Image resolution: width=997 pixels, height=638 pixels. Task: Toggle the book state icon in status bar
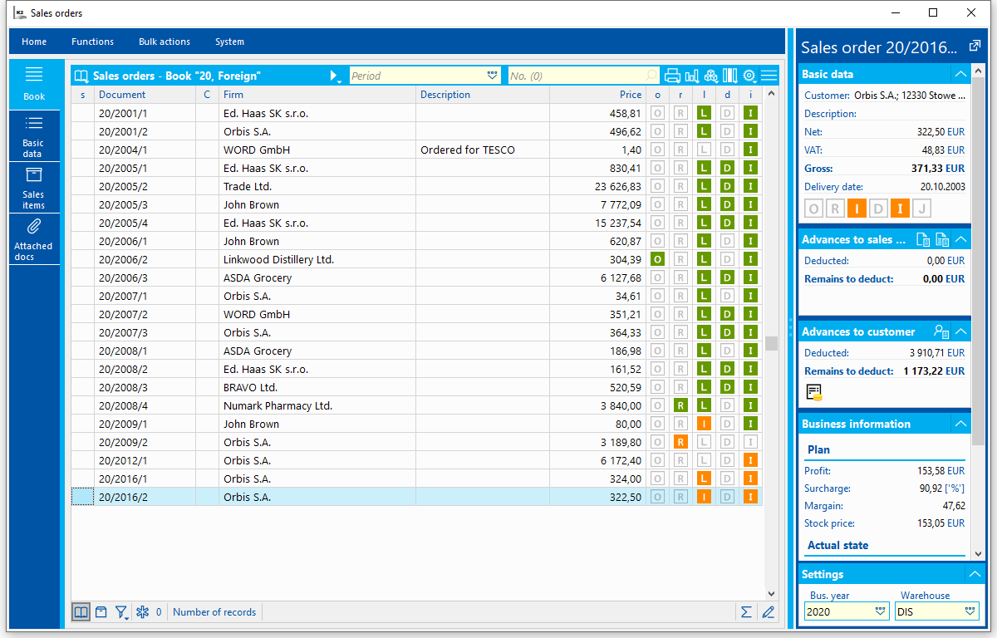81,612
